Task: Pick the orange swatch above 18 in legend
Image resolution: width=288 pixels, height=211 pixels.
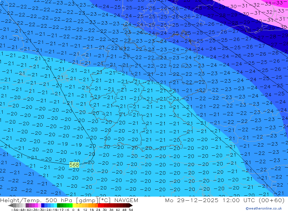Action: click(93, 206)
